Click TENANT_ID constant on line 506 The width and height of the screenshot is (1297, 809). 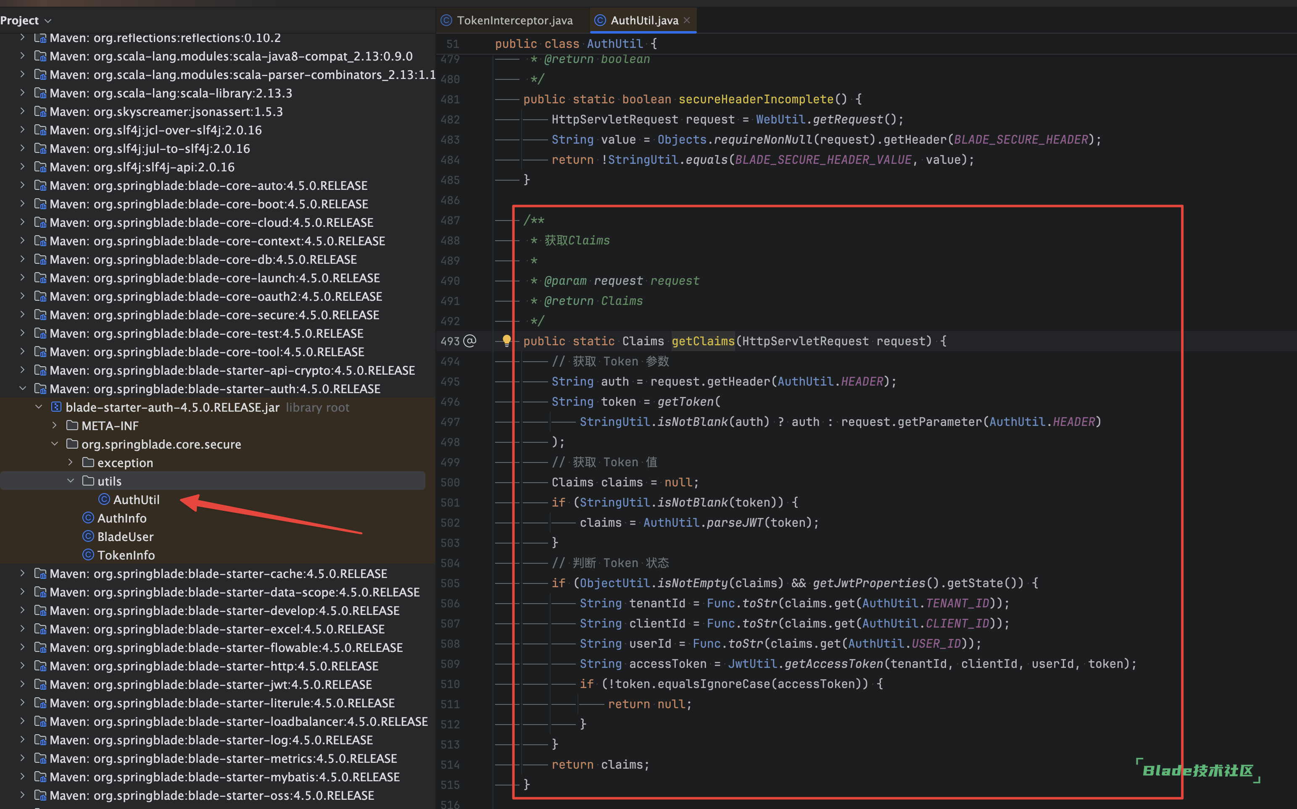(958, 603)
